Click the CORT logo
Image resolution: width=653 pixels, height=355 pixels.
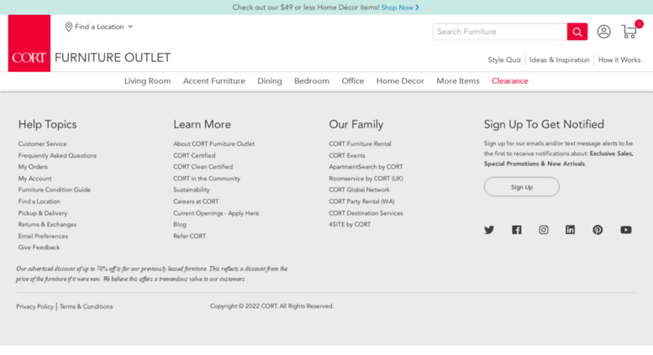(29, 44)
